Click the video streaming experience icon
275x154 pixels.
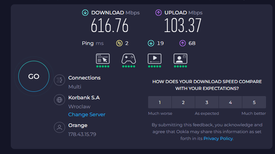[x=155, y=59]
